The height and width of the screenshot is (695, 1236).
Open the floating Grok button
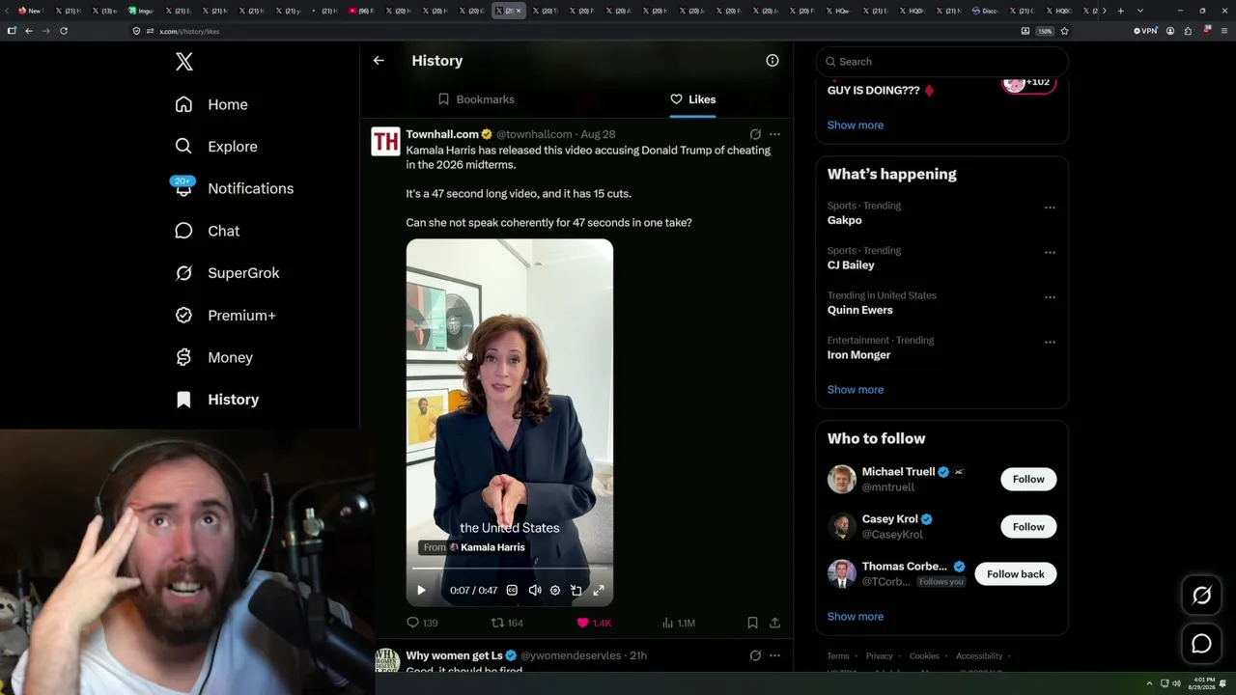click(x=1202, y=596)
